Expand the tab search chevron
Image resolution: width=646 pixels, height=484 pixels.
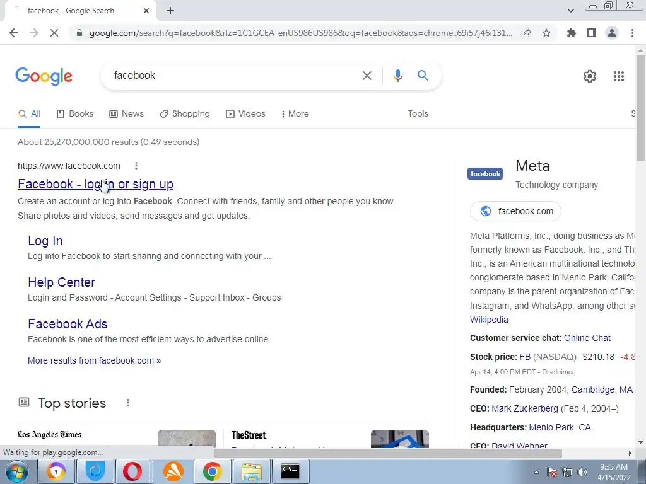coord(570,11)
